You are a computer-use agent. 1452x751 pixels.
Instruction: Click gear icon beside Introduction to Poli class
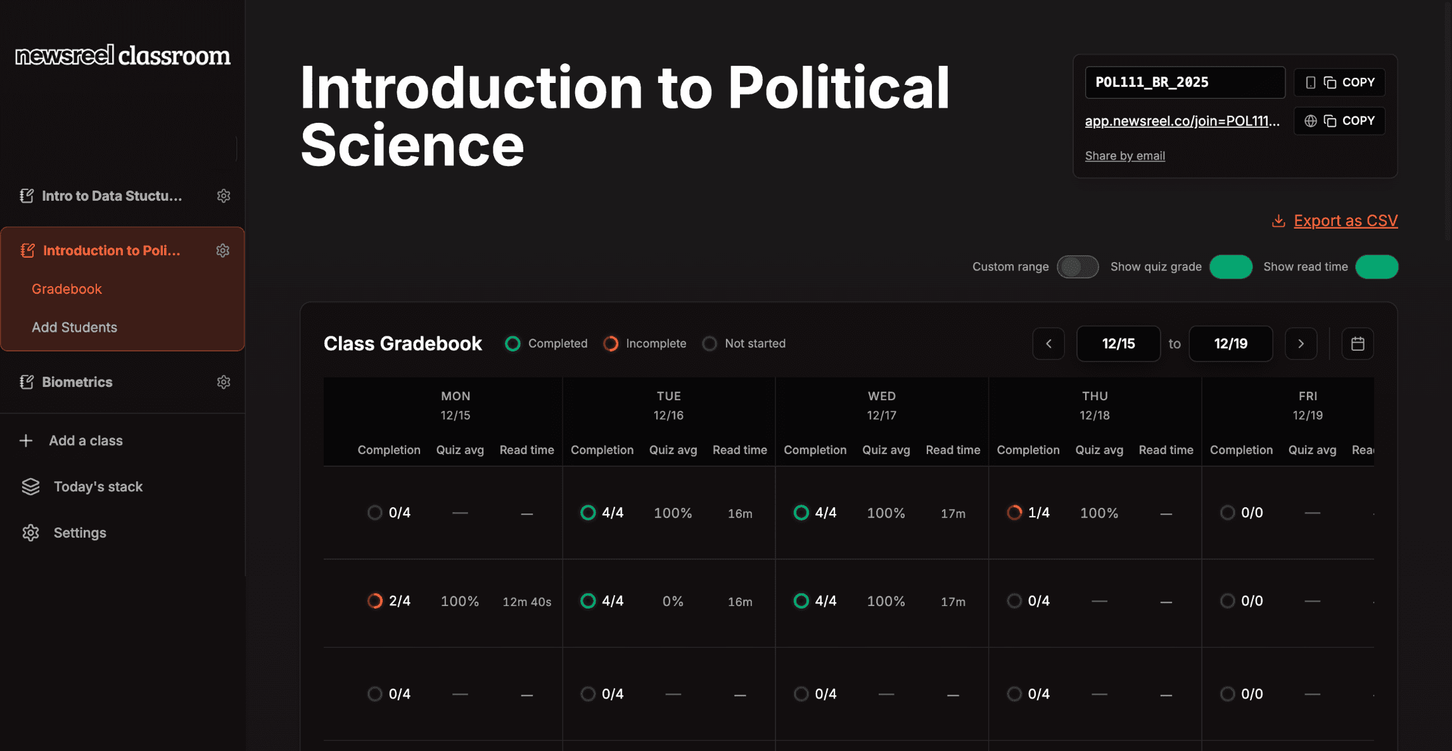[x=222, y=251]
